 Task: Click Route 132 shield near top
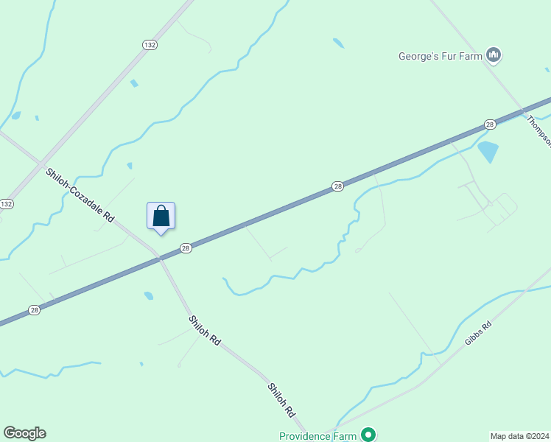coord(150,45)
